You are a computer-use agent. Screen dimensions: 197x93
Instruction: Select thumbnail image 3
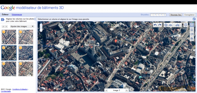click(9, 53)
